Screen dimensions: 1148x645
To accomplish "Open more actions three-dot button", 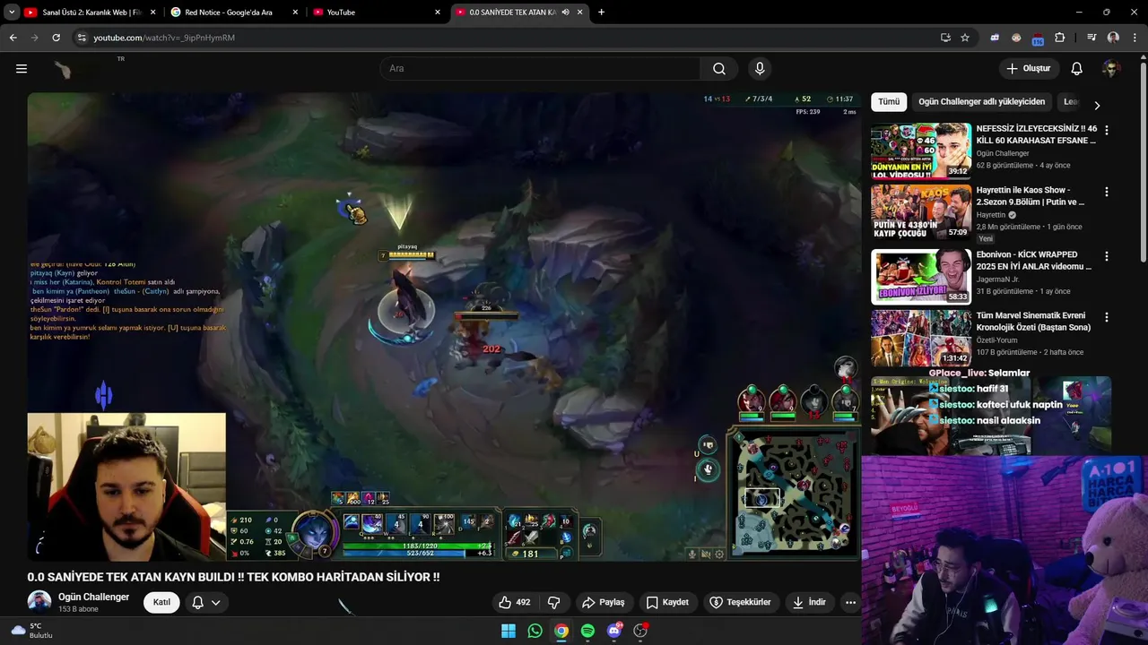I will (x=850, y=602).
